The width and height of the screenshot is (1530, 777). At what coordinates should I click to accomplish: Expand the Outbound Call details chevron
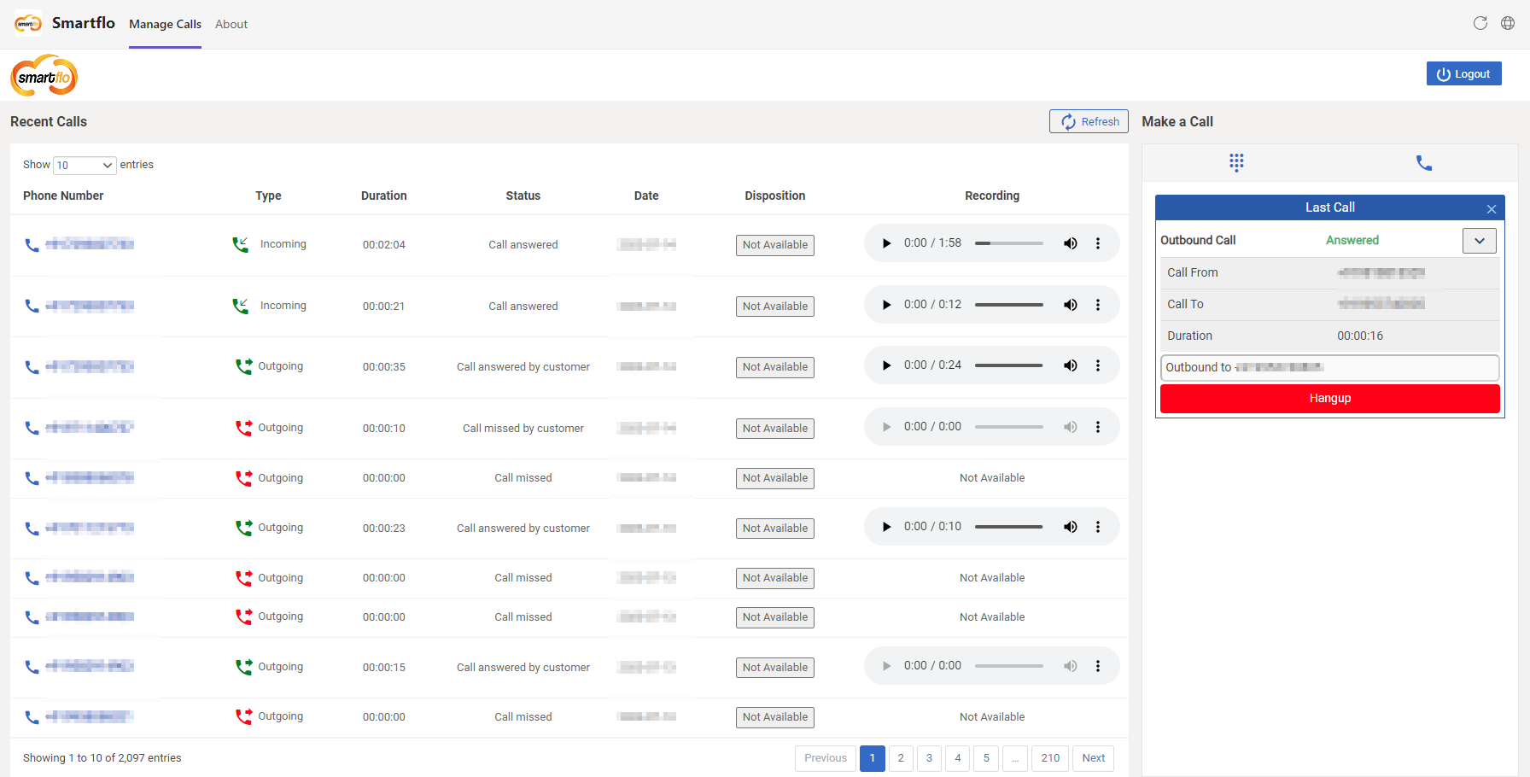coord(1480,241)
